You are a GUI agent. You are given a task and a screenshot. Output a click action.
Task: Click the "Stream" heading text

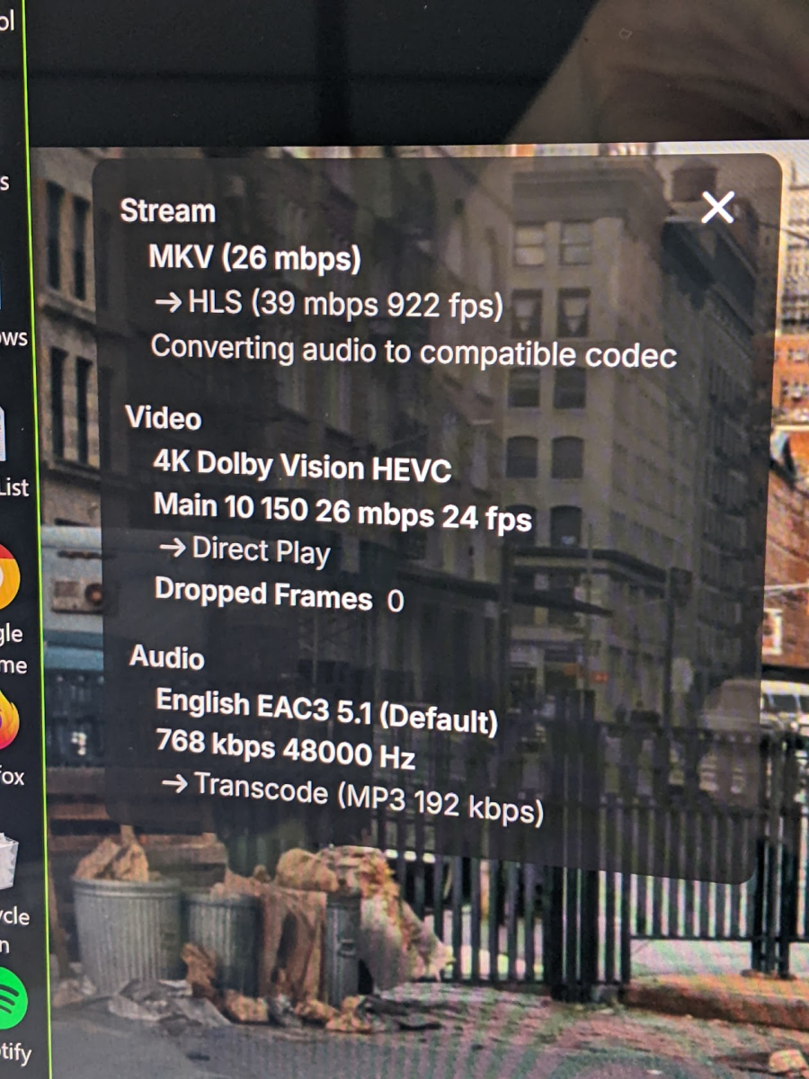pyautogui.click(x=168, y=211)
